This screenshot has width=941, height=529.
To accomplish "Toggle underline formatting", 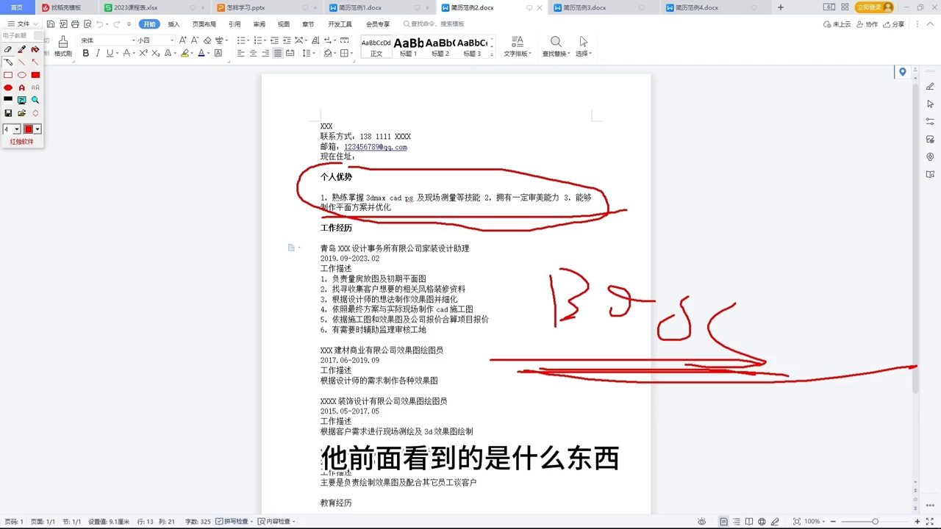I will click(x=109, y=53).
